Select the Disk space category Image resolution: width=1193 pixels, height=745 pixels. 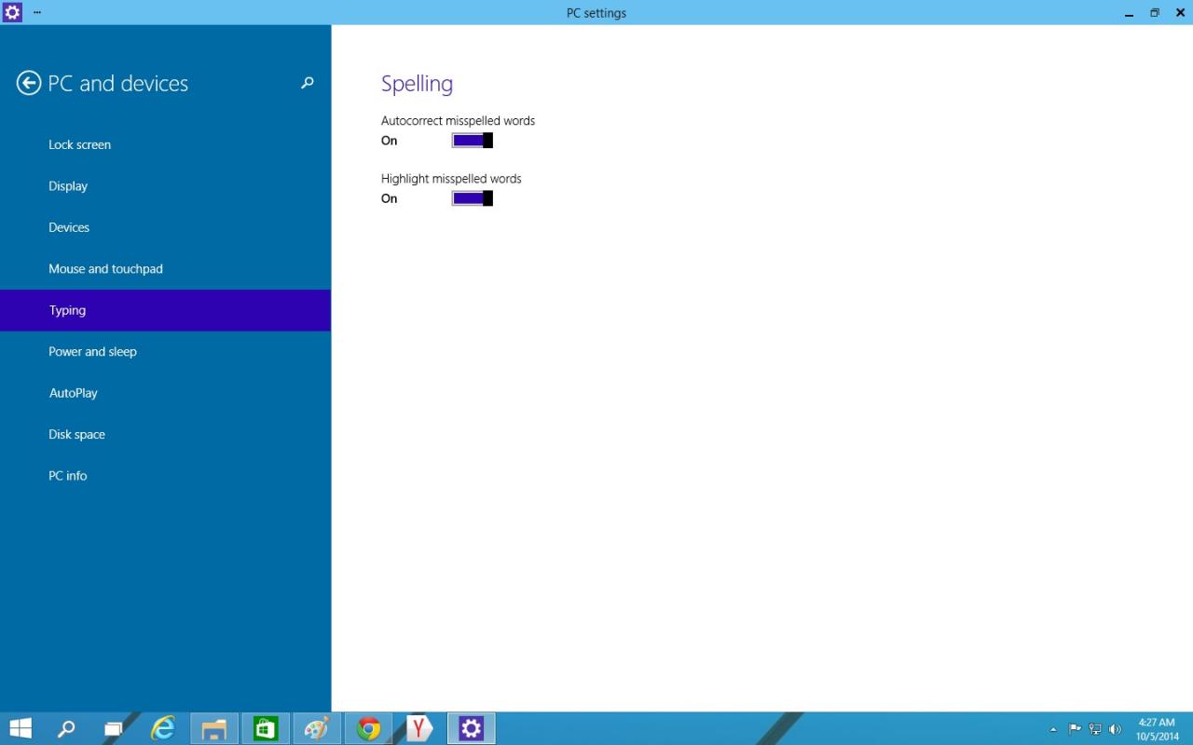pos(76,434)
